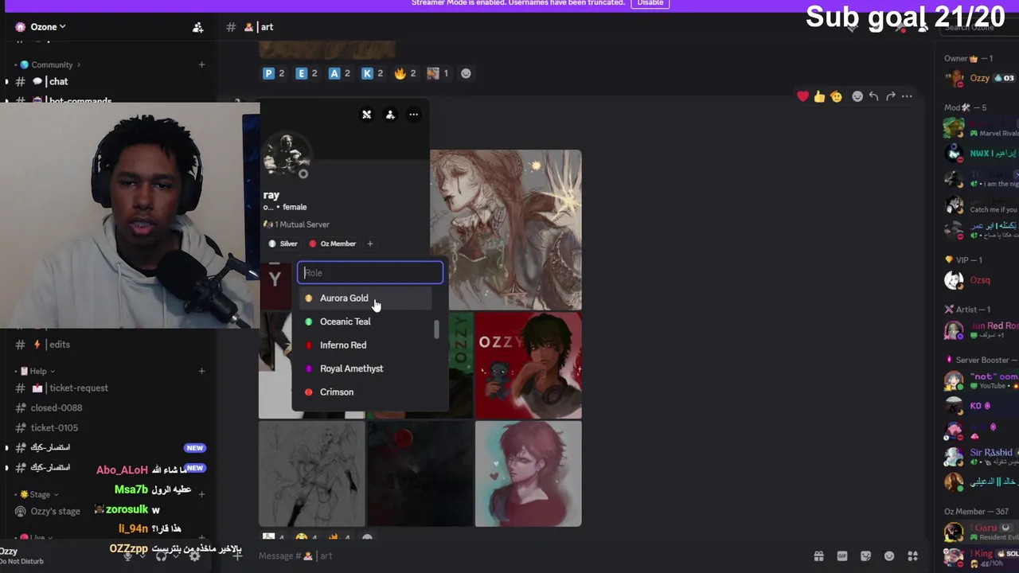Click the reply arrow in the message hover bar
Viewport: 1019px width, 573px height.
pos(873,96)
